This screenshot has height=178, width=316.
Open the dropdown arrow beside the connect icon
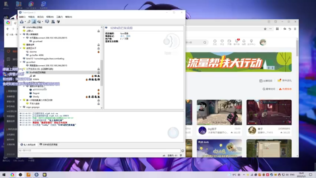(x=25, y=22)
